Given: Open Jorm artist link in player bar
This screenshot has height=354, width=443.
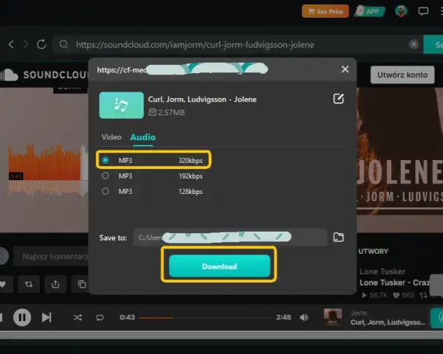Looking at the screenshot, I should pyautogui.click(x=359, y=313).
